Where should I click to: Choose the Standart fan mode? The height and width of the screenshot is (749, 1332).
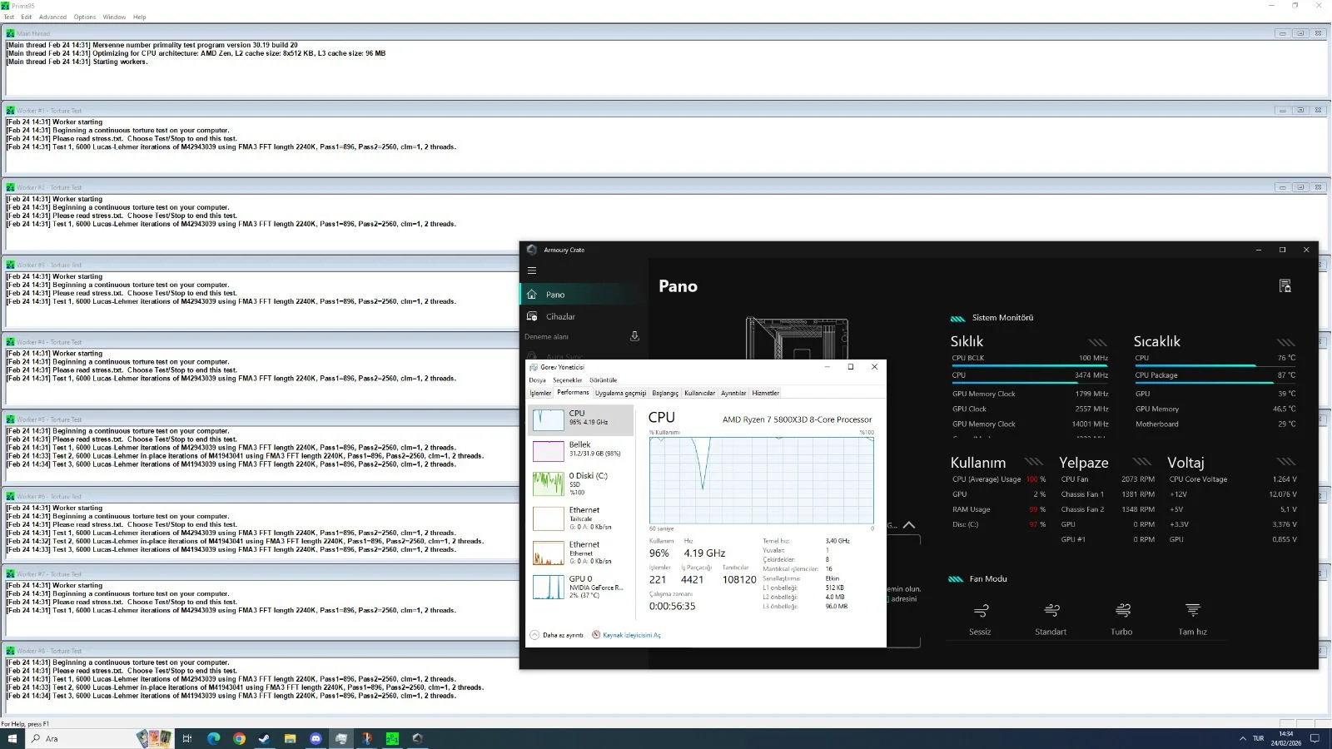pyautogui.click(x=1051, y=619)
